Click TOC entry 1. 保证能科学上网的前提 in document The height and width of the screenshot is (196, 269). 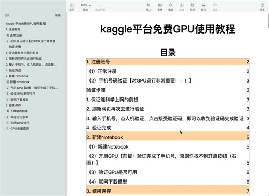(x=168, y=100)
